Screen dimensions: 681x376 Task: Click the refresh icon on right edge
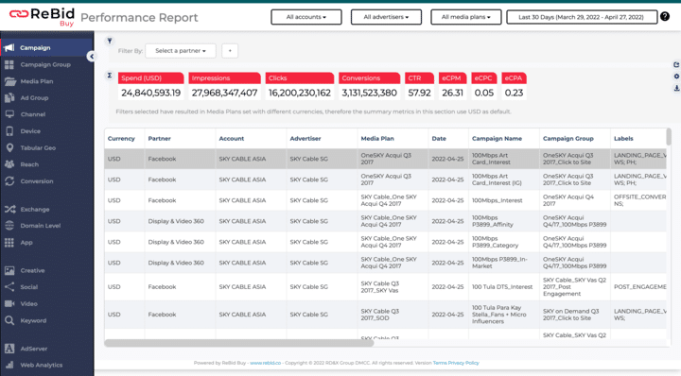[676, 64]
